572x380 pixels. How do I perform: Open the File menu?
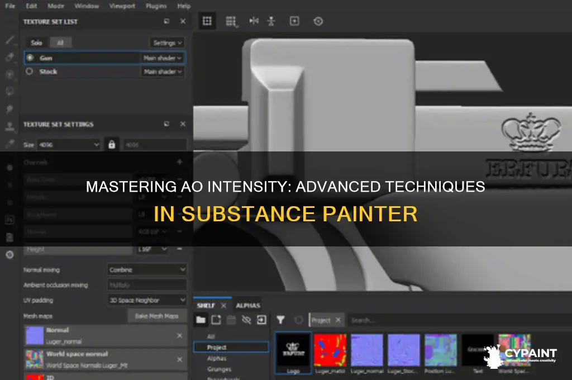tap(10, 6)
